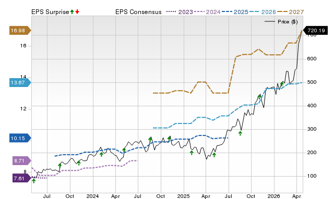This screenshot has height=199, width=334.
Task: Click the 13.67 EPS value tag
Action: (x=20, y=82)
